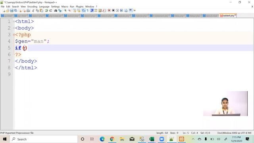Toggle Word wrap toolbar icon
Viewport: 254px width, 143px height.
pos(84,11)
